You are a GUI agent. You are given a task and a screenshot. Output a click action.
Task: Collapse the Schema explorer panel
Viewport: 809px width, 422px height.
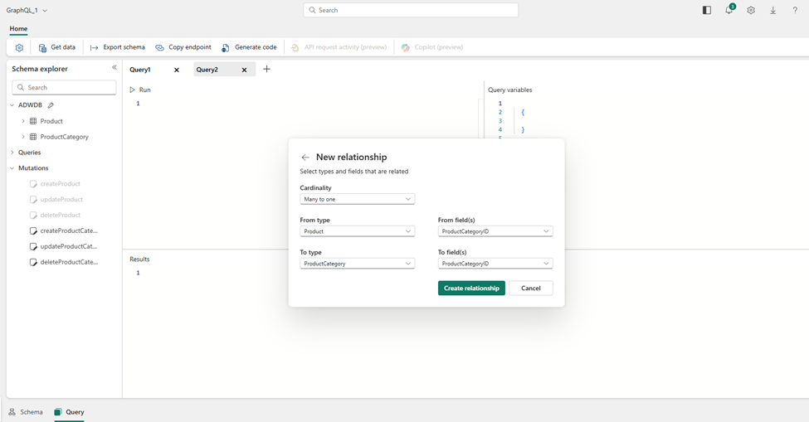(115, 68)
